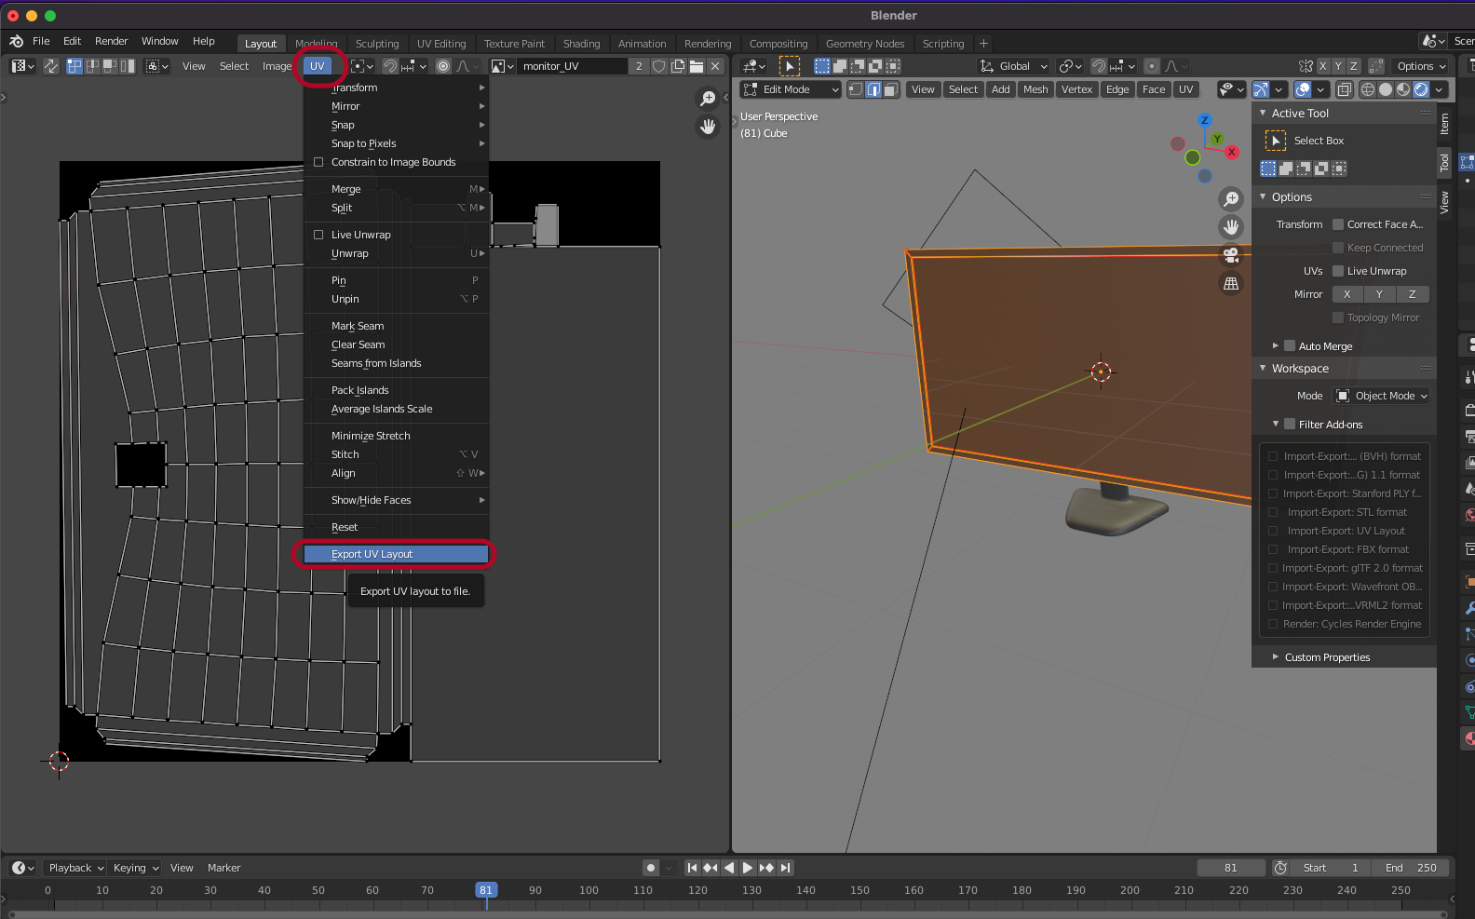Viewport: 1475px width, 919px height.
Task: Click the Face menu in viewport header
Action: pyautogui.click(x=1154, y=89)
